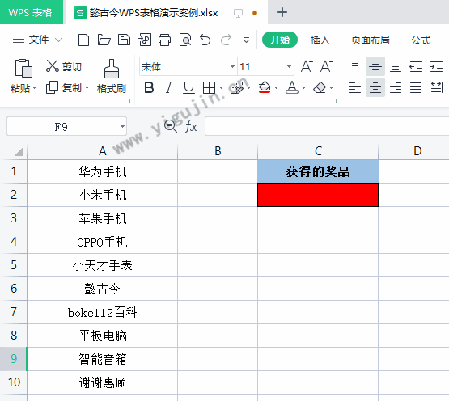The width and height of the screenshot is (449, 401).
Task: Switch to the 页面布局 Page Layout tab
Action: coord(371,40)
